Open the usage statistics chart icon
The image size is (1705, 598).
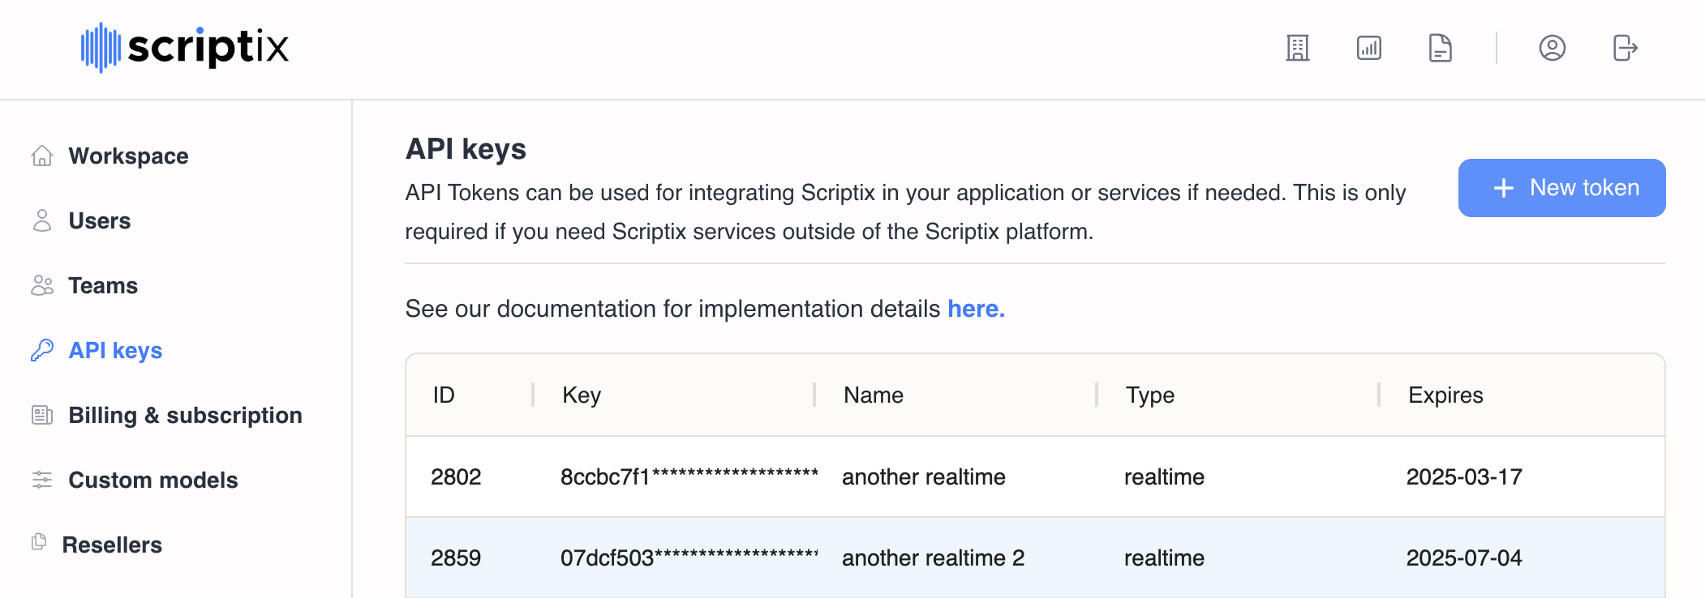1369,48
